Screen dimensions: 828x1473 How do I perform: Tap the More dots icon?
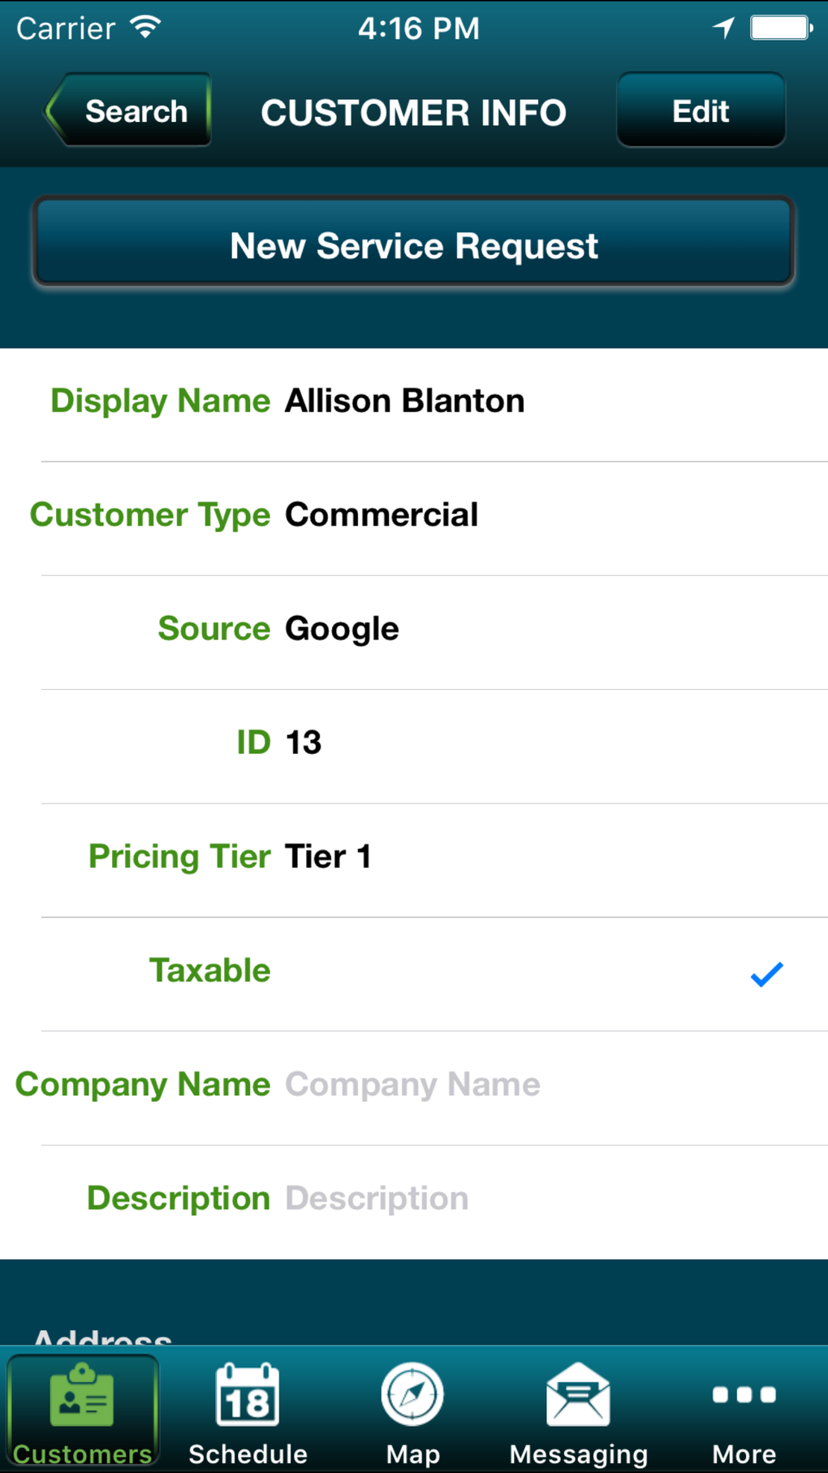pos(744,1396)
